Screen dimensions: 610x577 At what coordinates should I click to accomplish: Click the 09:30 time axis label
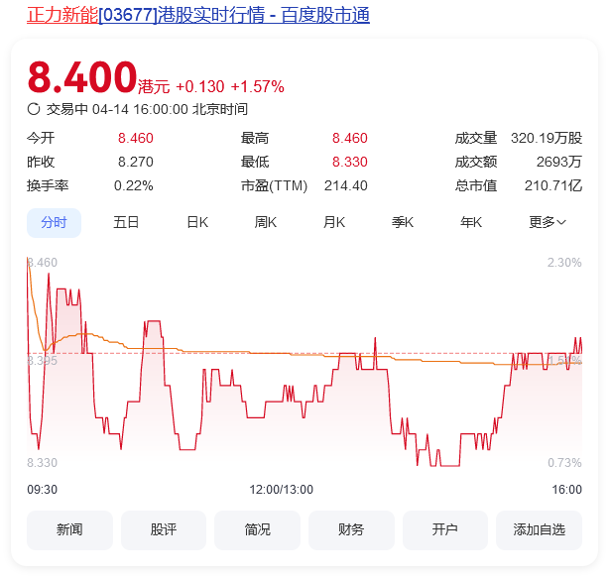(x=42, y=490)
